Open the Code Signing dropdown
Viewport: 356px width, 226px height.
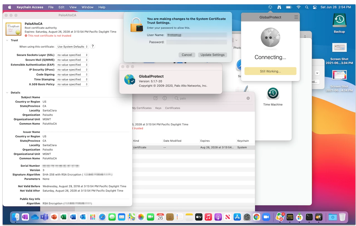click(x=72, y=74)
